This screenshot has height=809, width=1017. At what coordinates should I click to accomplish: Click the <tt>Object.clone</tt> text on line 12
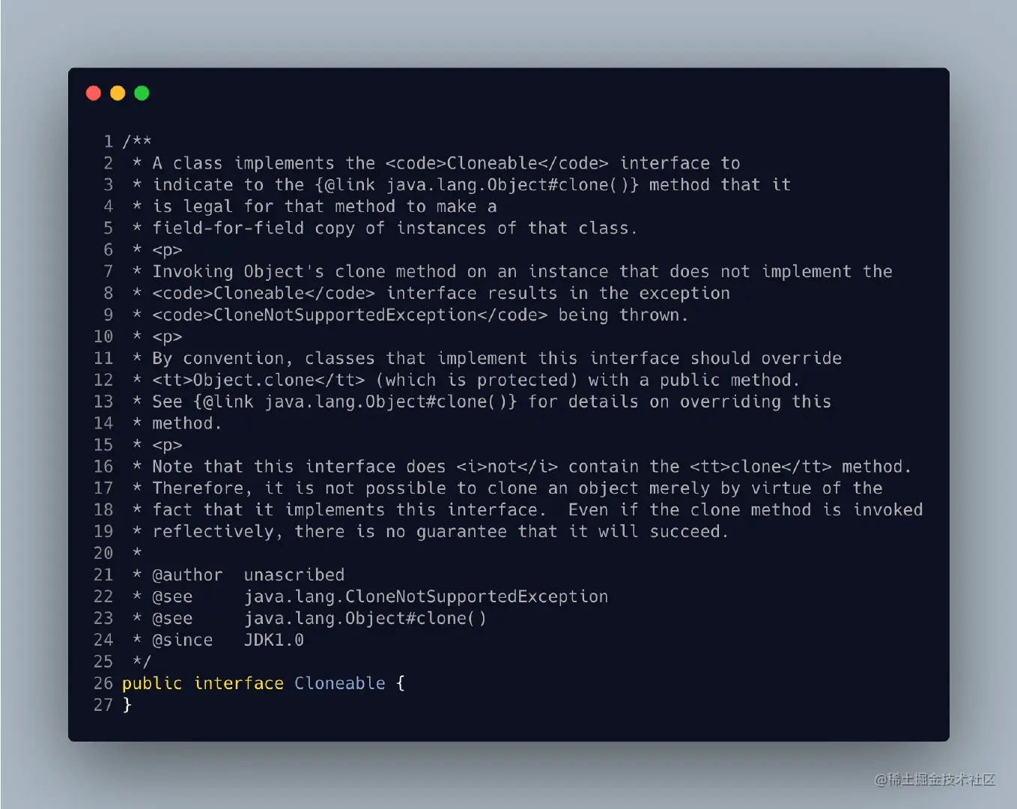point(258,380)
